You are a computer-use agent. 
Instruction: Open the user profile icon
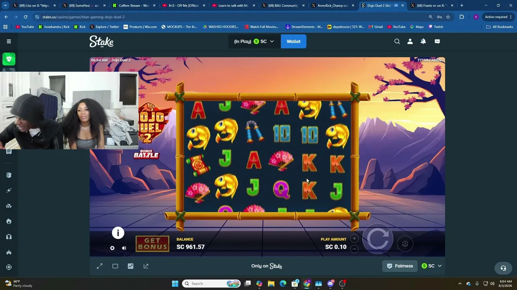[x=410, y=41]
